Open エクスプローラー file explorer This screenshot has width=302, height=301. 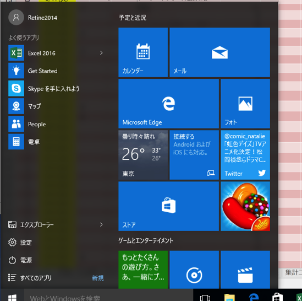(56, 225)
